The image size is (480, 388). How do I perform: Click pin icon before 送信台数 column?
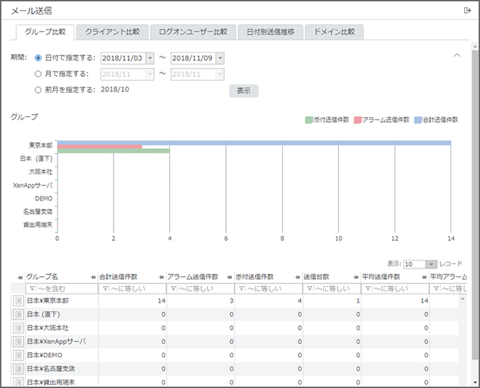298,277
